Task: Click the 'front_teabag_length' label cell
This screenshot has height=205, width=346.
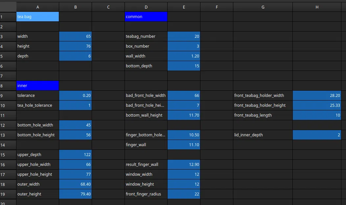Action: click(x=263, y=115)
